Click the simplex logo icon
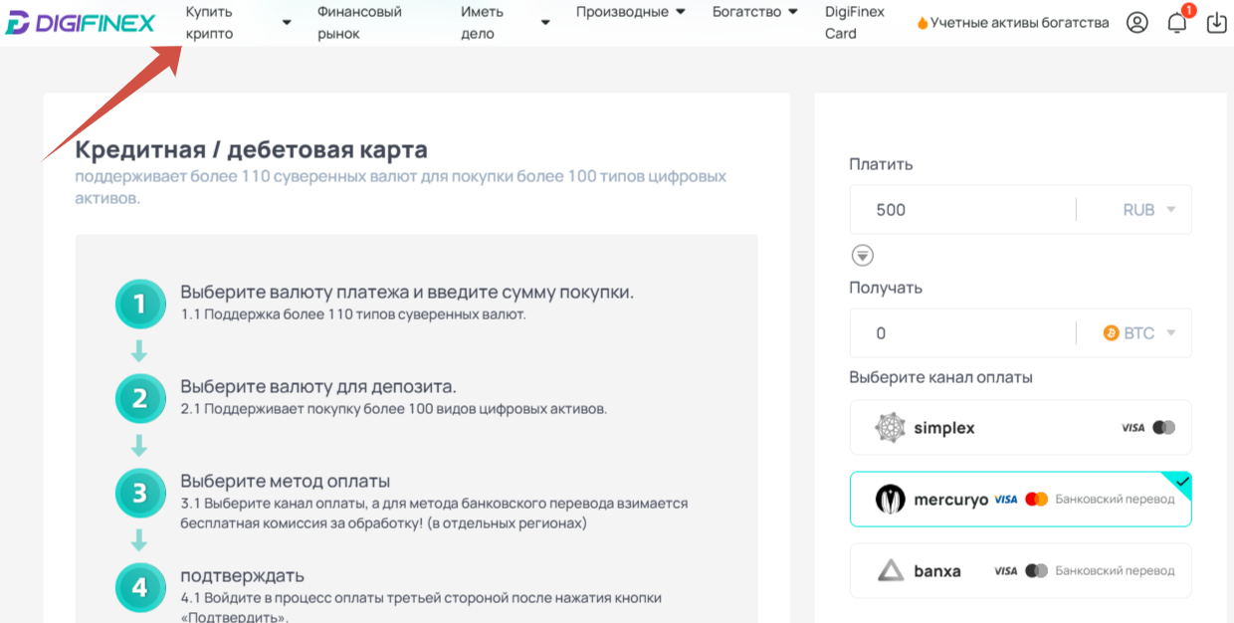Image resolution: width=1234 pixels, height=623 pixels. tap(890, 428)
